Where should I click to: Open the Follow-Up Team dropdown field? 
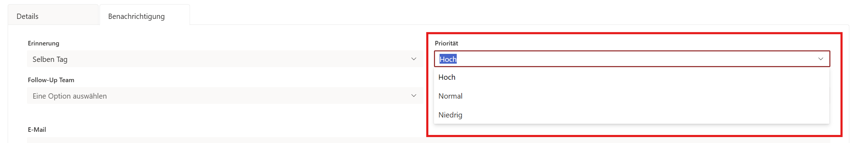[x=224, y=96]
